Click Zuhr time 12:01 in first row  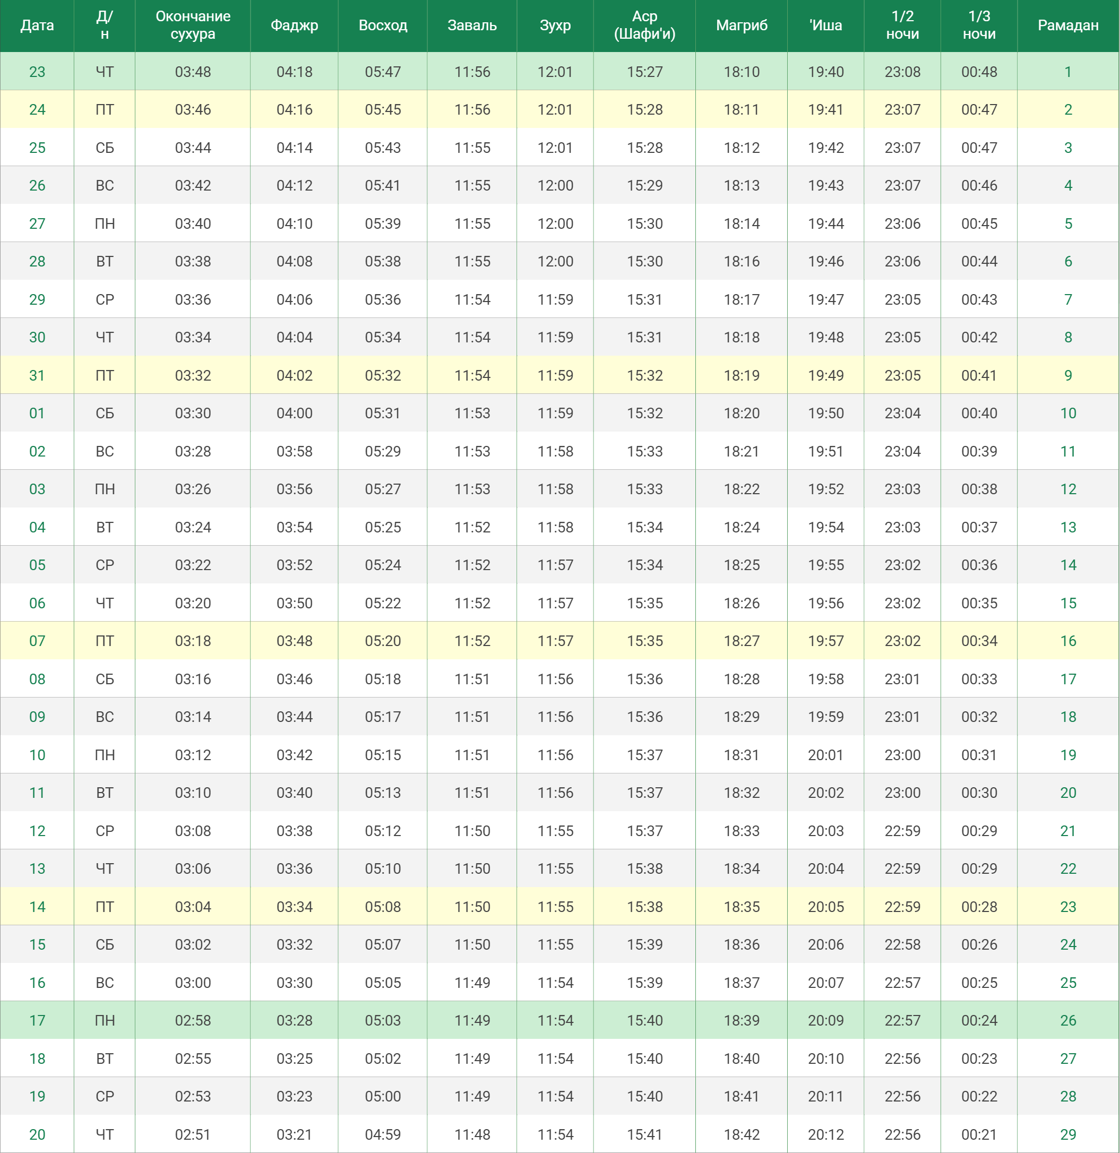click(x=555, y=72)
